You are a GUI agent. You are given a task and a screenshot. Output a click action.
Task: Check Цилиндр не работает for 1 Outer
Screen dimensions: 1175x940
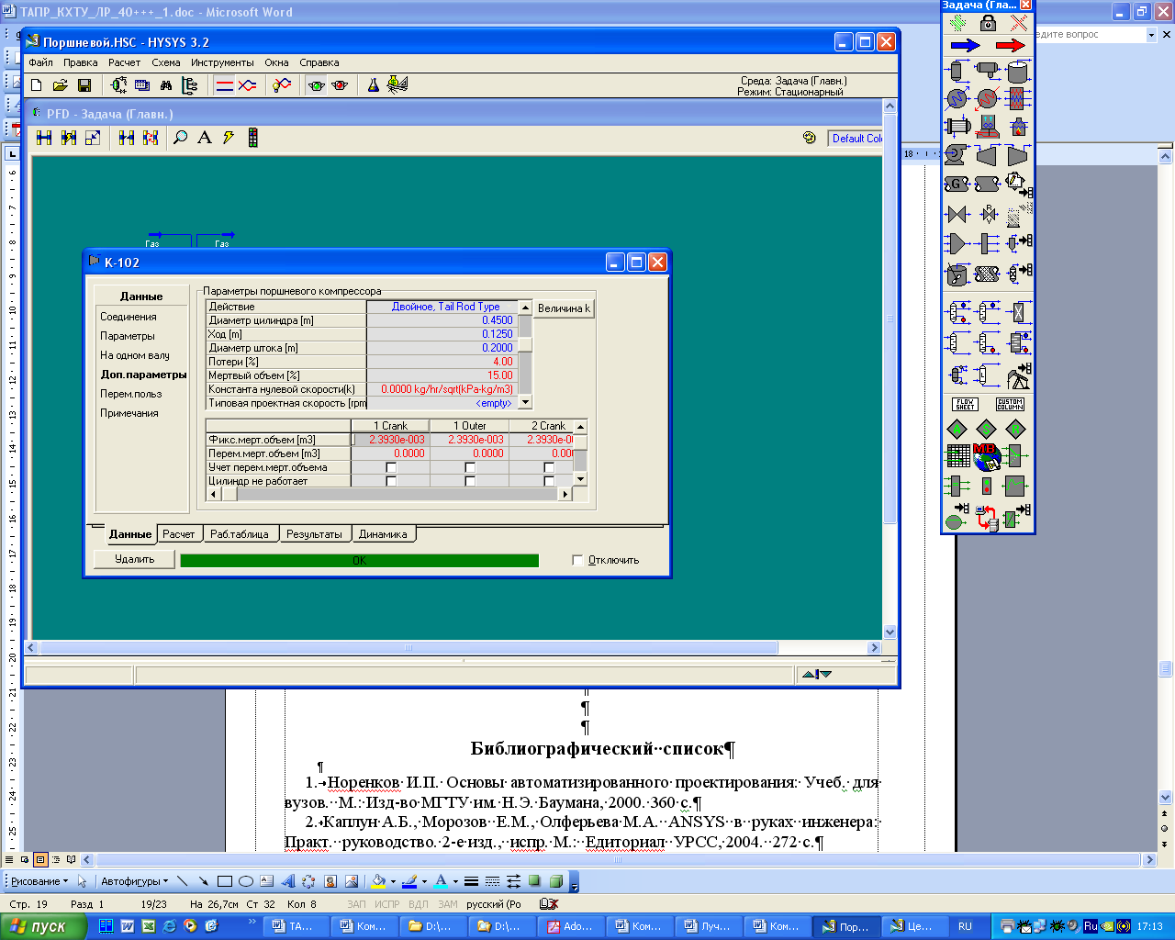(x=470, y=481)
